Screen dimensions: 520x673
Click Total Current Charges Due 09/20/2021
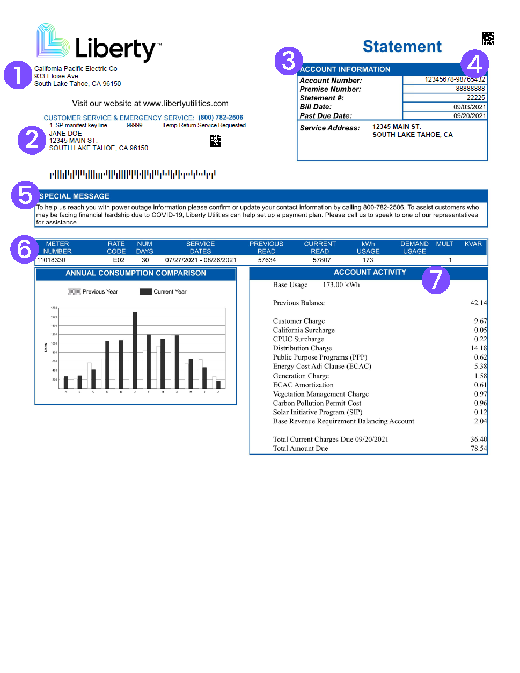331,440
